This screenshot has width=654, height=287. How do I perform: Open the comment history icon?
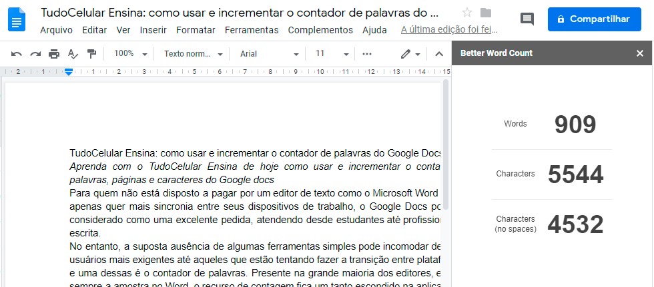[x=527, y=19]
